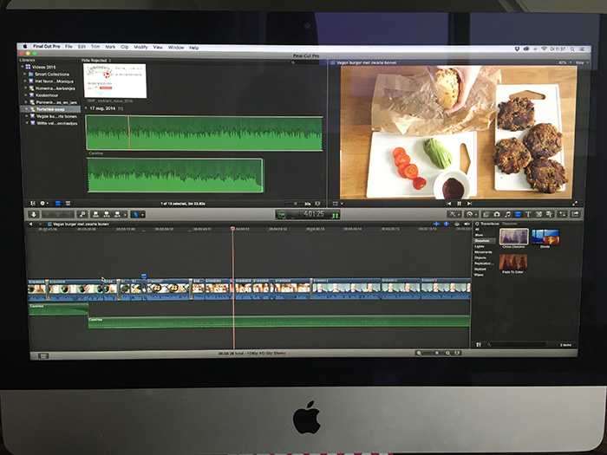Open the browser action gear menu
The width and height of the screenshot is (607, 455).
(x=42, y=203)
